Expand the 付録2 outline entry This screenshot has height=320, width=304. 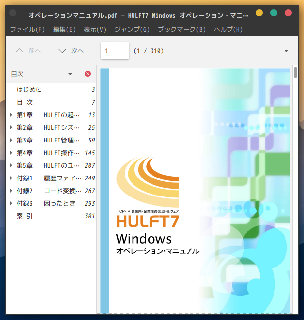[x=11, y=191]
